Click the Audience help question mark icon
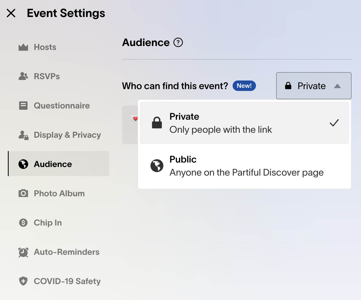Viewport: 361px width, 300px height. 178,42
